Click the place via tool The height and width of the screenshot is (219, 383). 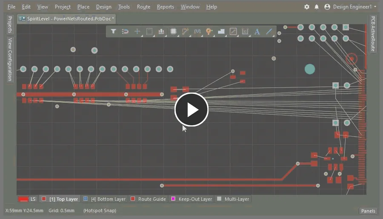point(209,31)
